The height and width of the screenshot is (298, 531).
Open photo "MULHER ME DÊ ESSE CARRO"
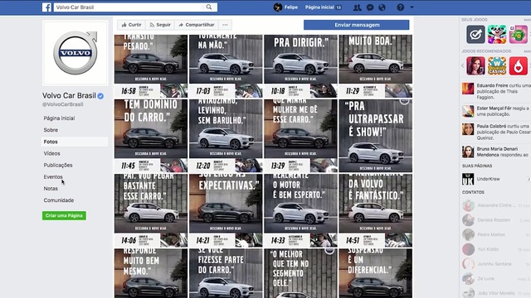click(300, 136)
